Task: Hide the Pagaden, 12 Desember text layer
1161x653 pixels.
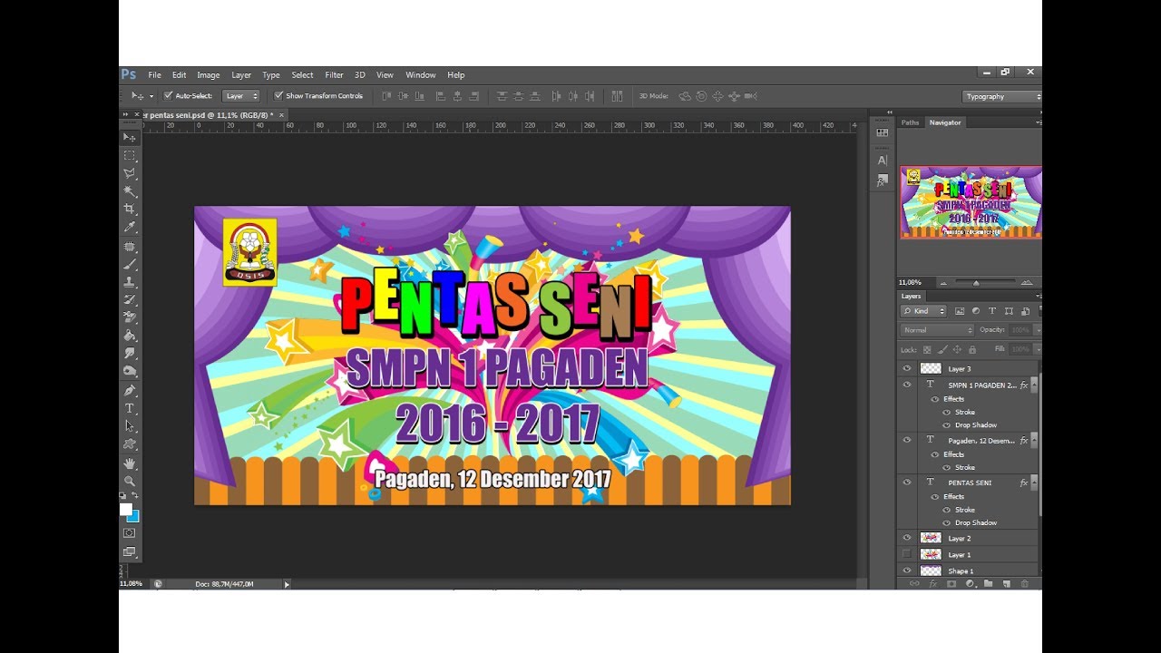Action: click(906, 440)
